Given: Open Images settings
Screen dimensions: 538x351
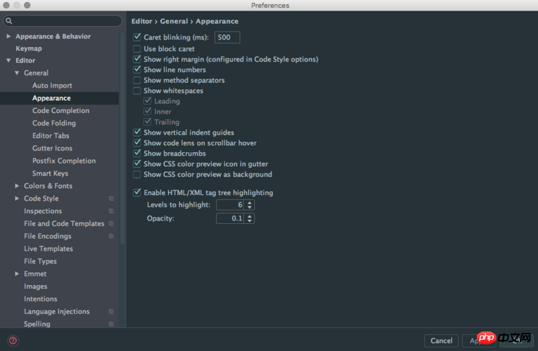Looking at the screenshot, I should coord(36,286).
